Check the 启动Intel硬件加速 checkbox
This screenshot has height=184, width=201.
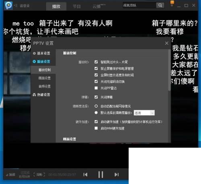tap(96, 128)
